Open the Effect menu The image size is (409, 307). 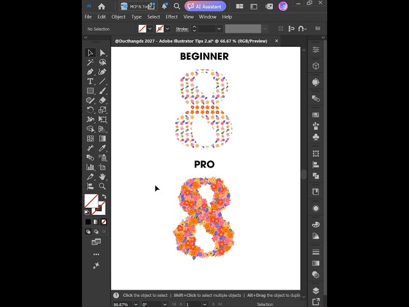pyautogui.click(x=171, y=17)
